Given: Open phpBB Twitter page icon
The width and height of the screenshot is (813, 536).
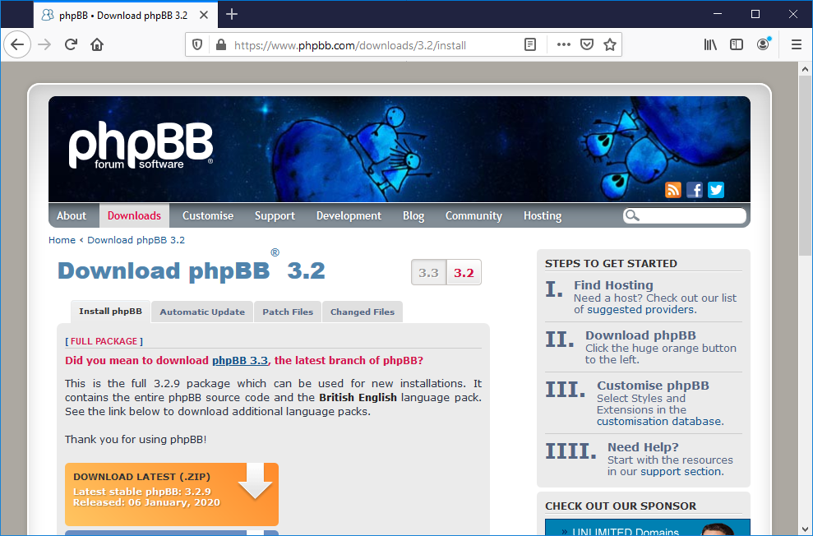Looking at the screenshot, I should [x=716, y=190].
